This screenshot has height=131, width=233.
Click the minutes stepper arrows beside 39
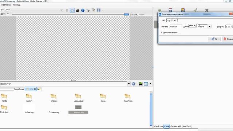pos(9,9)
